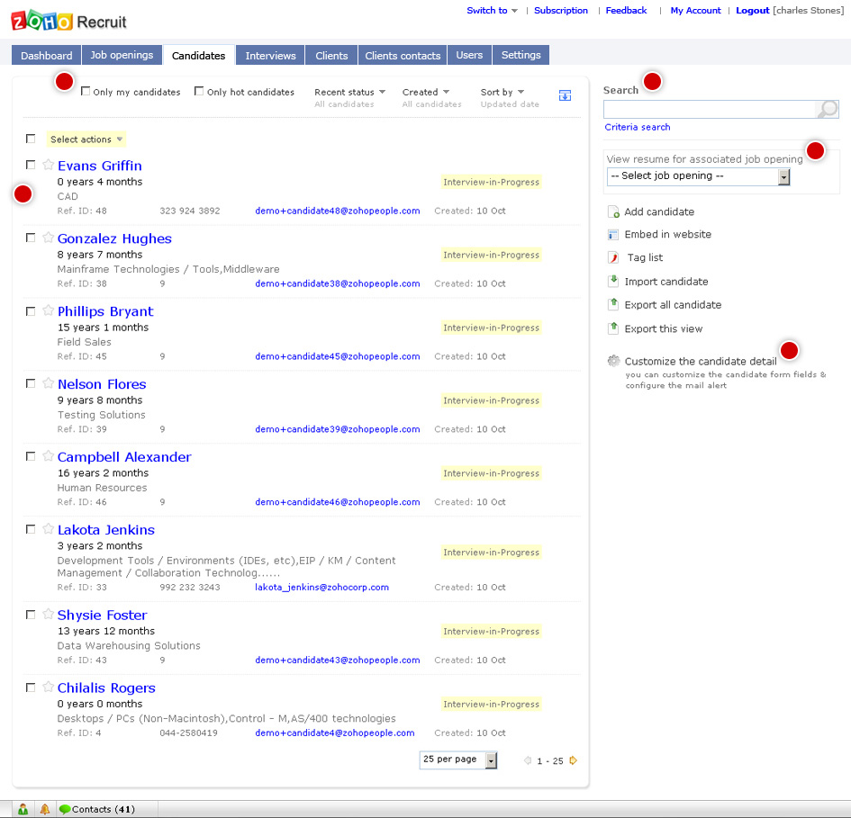Open the Sort by dropdown
The height and width of the screenshot is (818, 851).
point(502,92)
